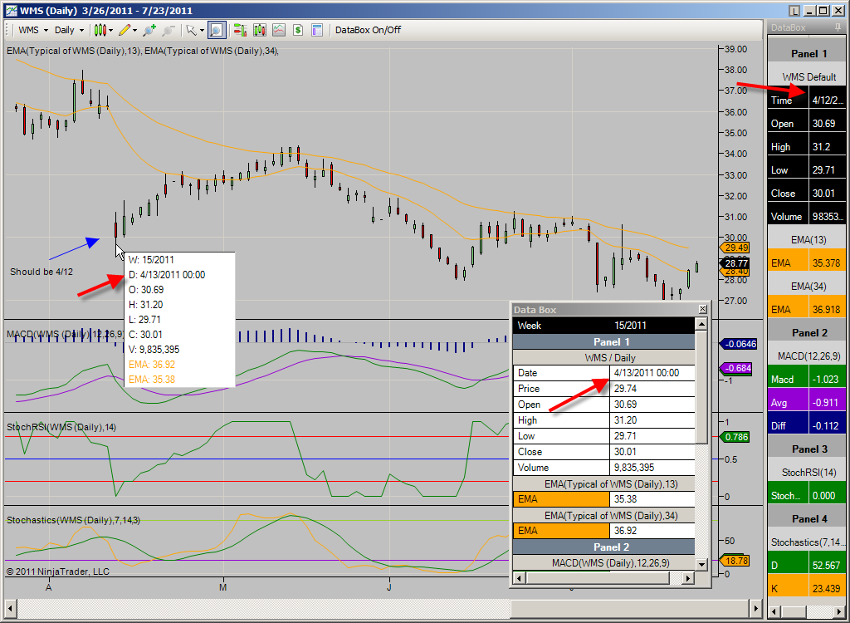The height and width of the screenshot is (623, 850).
Task: Click the Price value 29.74
Action: [652, 389]
